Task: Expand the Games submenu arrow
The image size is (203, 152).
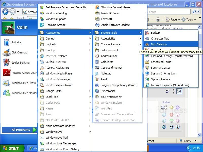Action: (90, 39)
